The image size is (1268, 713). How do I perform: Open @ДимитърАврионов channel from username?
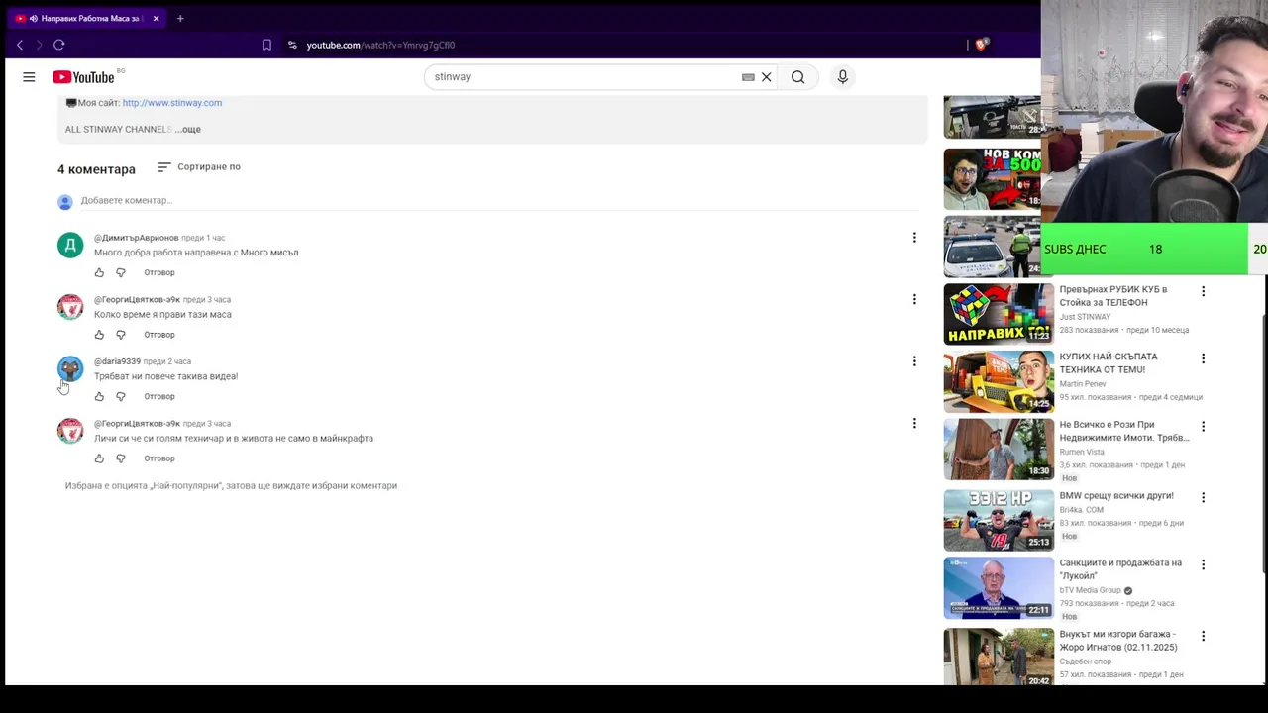(x=136, y=238)
